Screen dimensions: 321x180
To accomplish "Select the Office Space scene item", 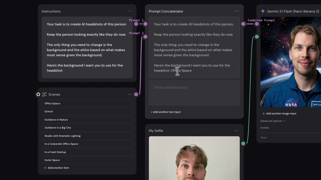I will click(x=87, y=103).
